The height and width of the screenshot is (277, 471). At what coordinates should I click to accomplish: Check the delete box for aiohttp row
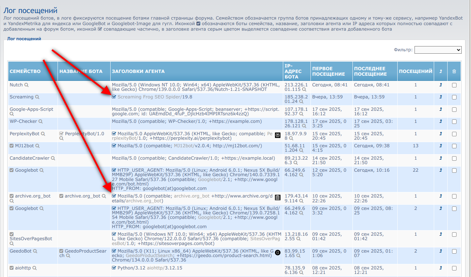[x=454, y=268]
